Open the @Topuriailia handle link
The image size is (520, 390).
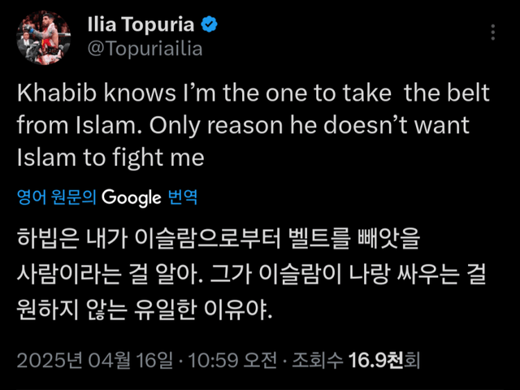point(144,48)
